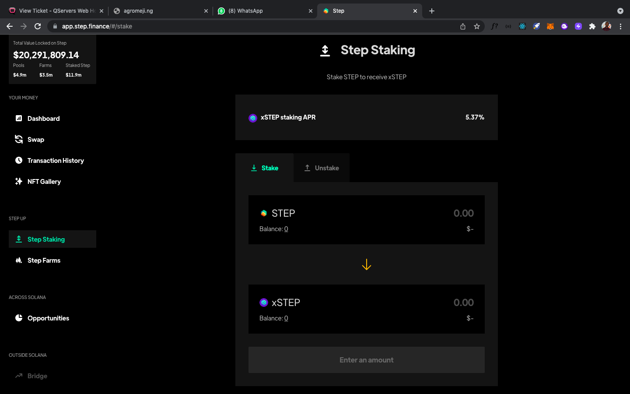Open the f? extension icon
Image resolution: width=630 pixels, height=394 pixels.
tap(494, 26)
